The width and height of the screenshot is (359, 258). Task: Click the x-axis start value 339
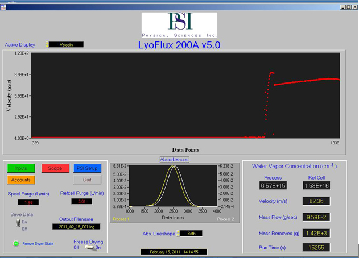35,143
